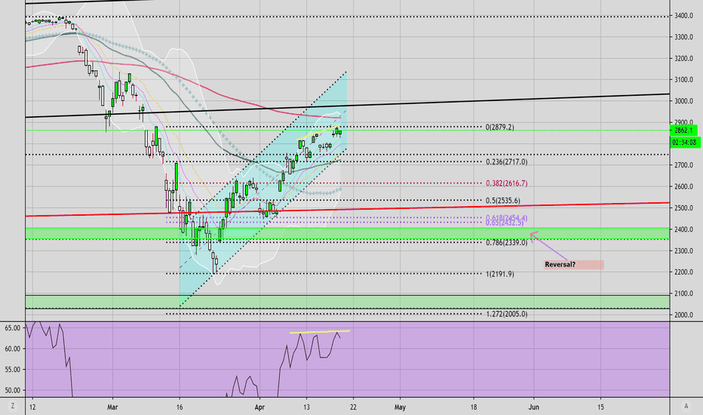Click the 22 date tick on the time axis
Viewport: 703px width, 415px height.
tap(353, 407)
